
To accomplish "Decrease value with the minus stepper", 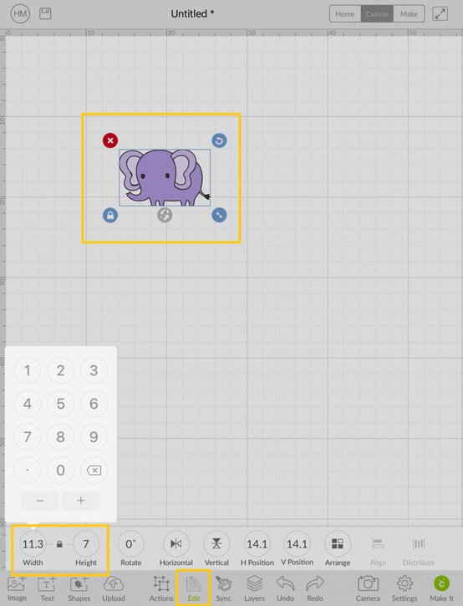I will coord(40,501).
